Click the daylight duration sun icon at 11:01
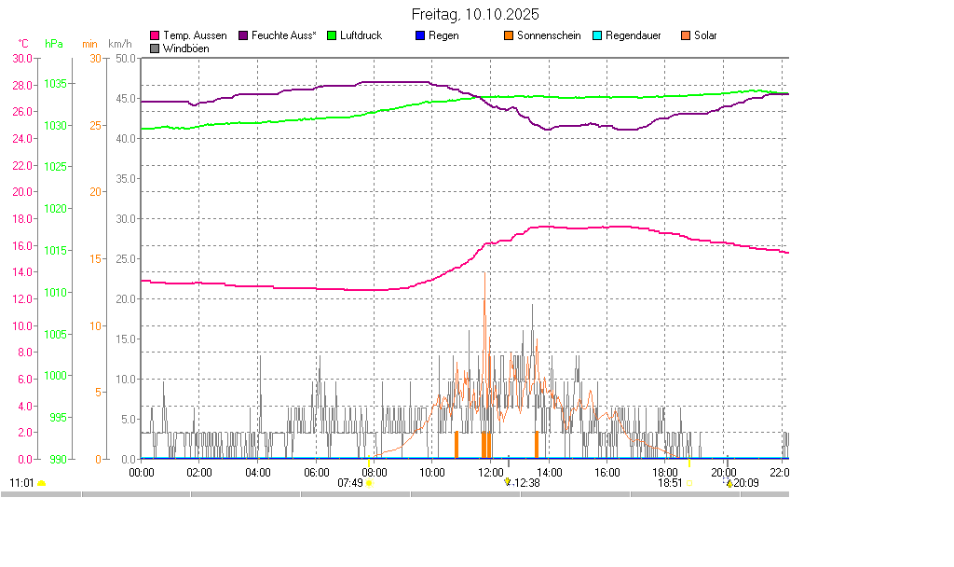 [41, 483]
